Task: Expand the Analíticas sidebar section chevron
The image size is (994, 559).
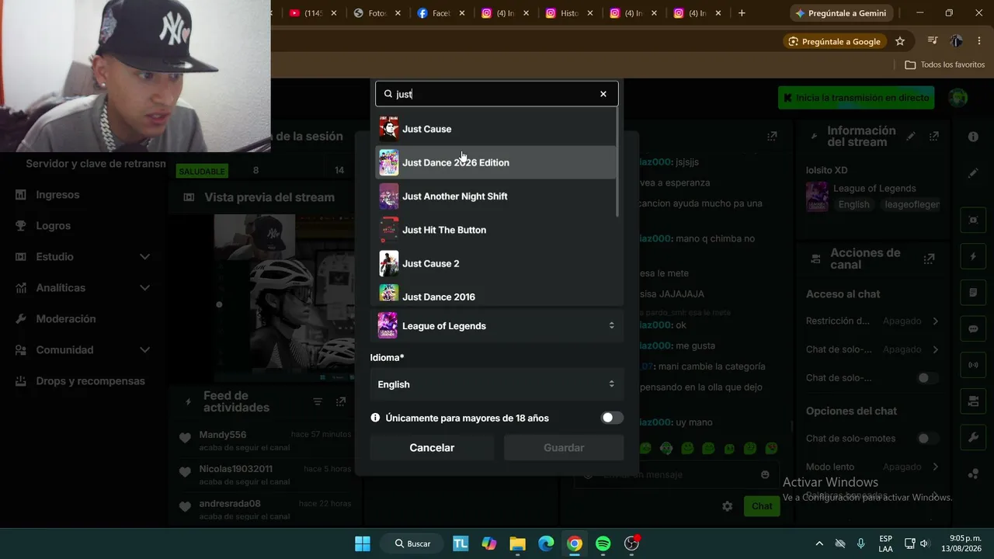Action: click(144, 288)
